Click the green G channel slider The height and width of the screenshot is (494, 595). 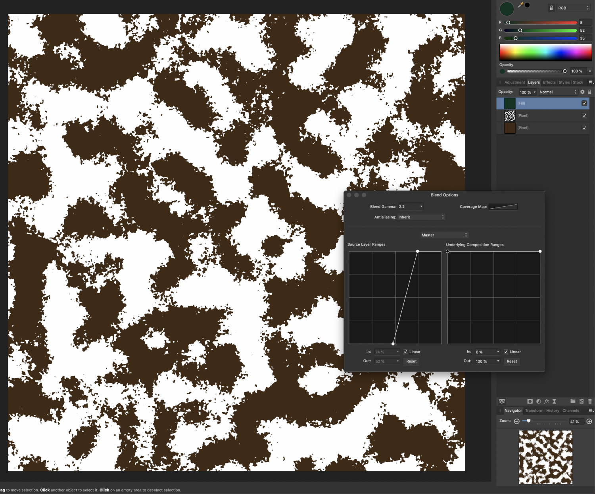click(x=540, y=31)
